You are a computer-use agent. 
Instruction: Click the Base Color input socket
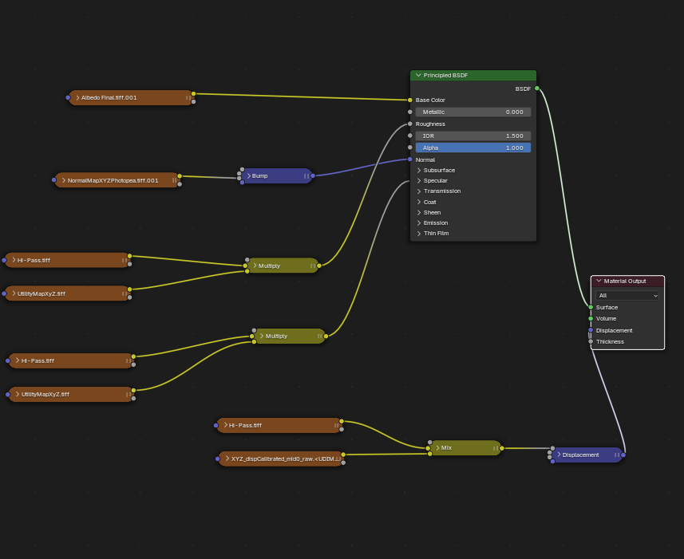(x=410, y=100)
